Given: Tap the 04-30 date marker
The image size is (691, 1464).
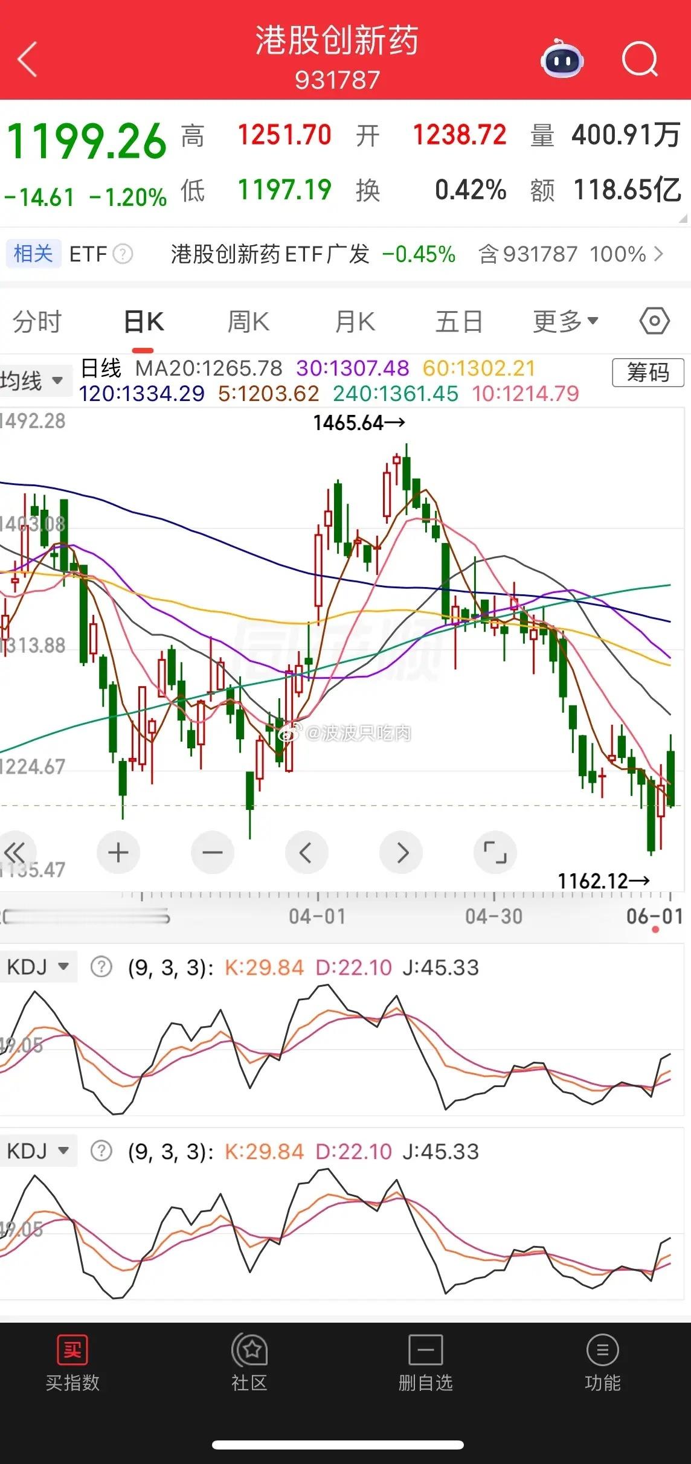Looking at the screenshot, I should (x=494, y=916).
